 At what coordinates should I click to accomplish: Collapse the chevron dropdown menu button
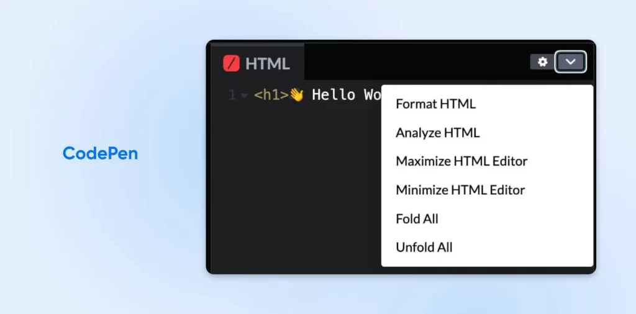(x=571, y=62)
